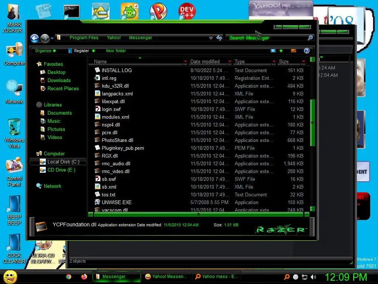Select CD Drive (E:) in the sidebar
The width and height of the screenshot is (378, 284).
click(61, 170)
